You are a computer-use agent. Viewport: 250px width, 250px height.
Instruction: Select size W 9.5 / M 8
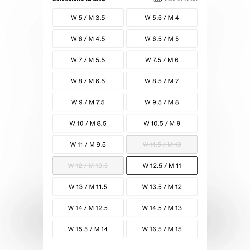coord(162,102)
